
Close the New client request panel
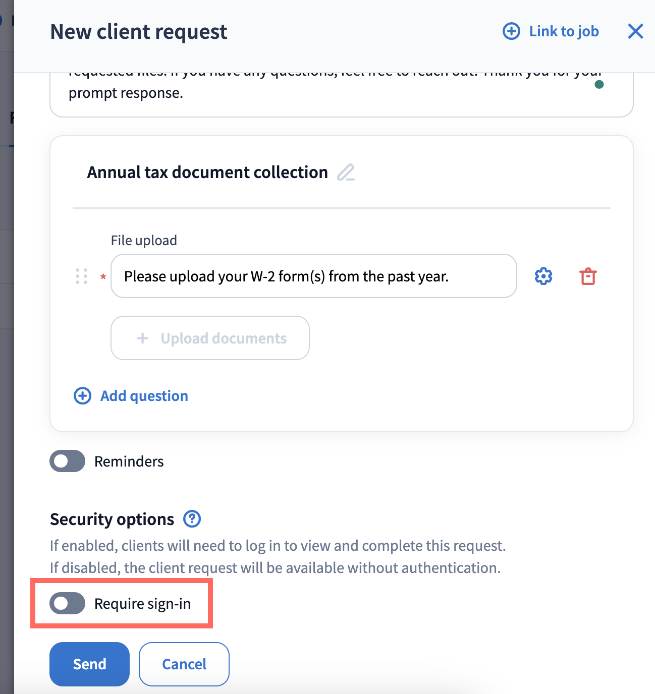[635, 31]
